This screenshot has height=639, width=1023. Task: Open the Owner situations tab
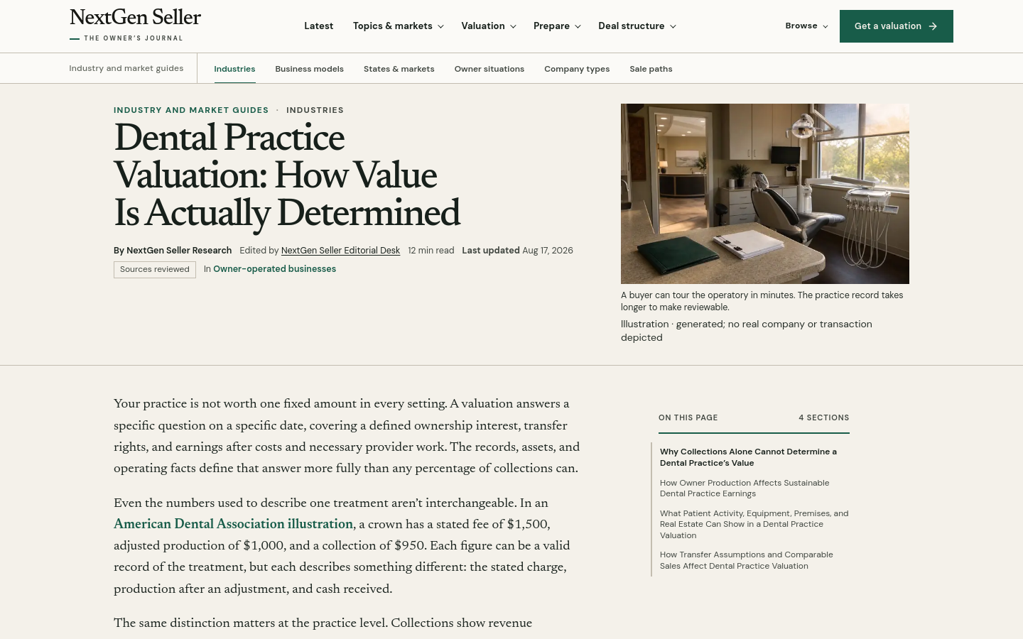coord(489,69)
